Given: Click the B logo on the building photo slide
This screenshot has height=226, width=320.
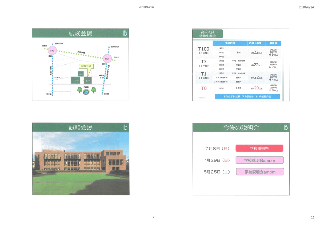Looking at the screenshot, I should tap(125, 128).
